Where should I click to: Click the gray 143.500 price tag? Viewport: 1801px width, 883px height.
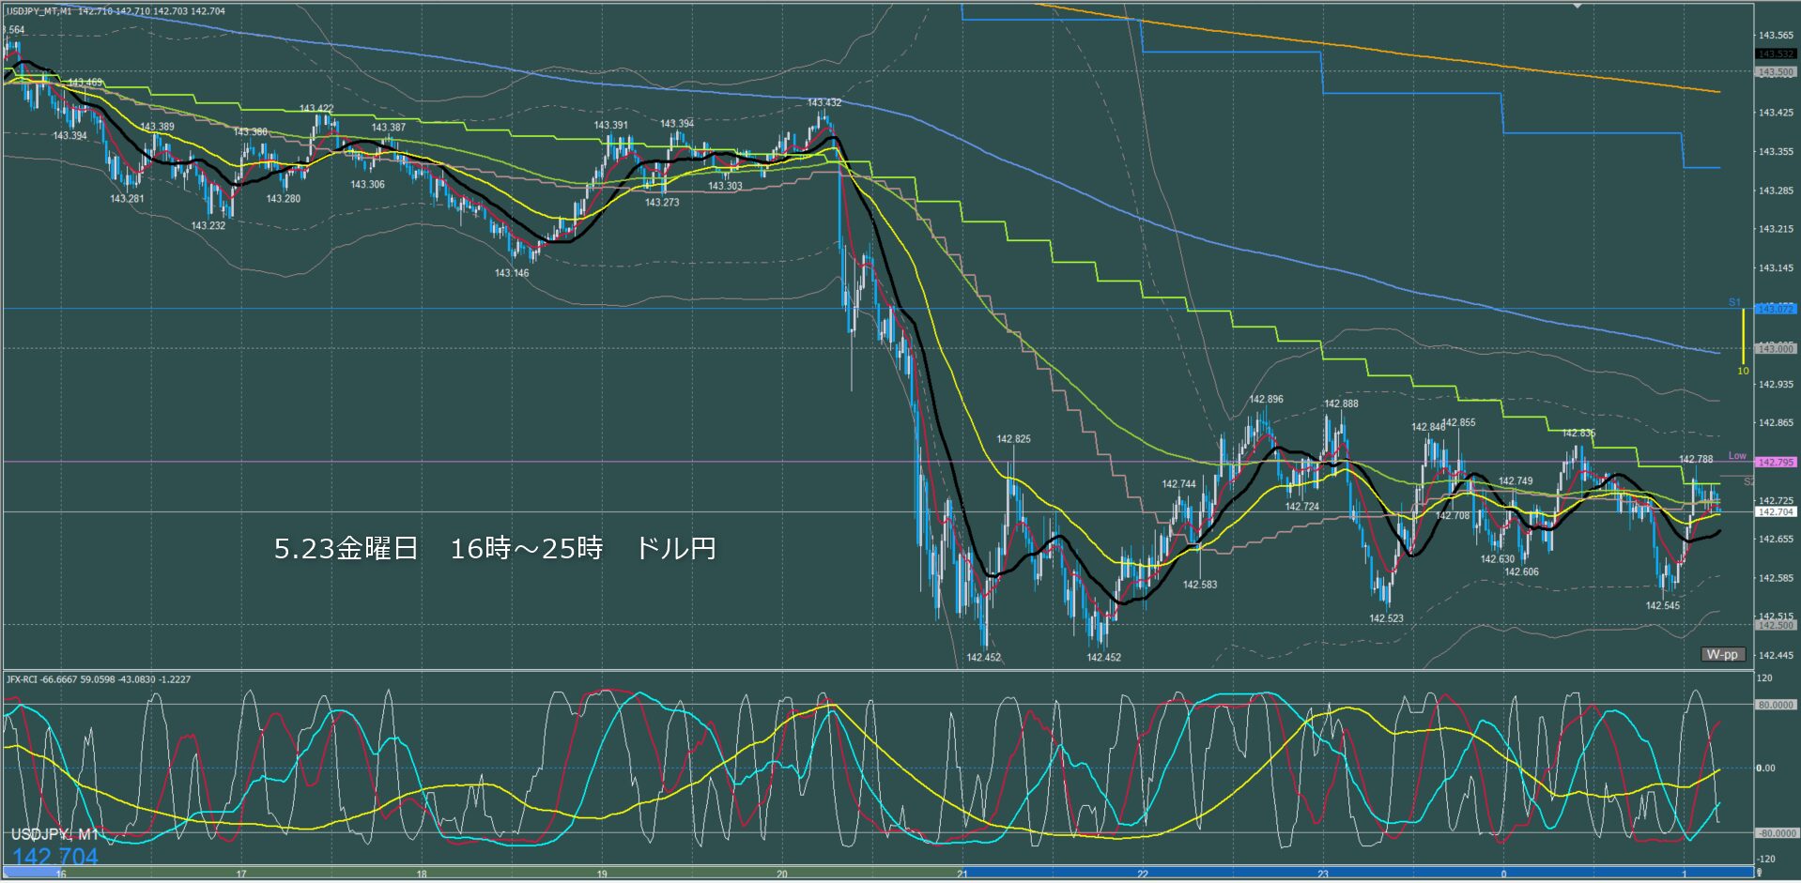[1776, 71]
